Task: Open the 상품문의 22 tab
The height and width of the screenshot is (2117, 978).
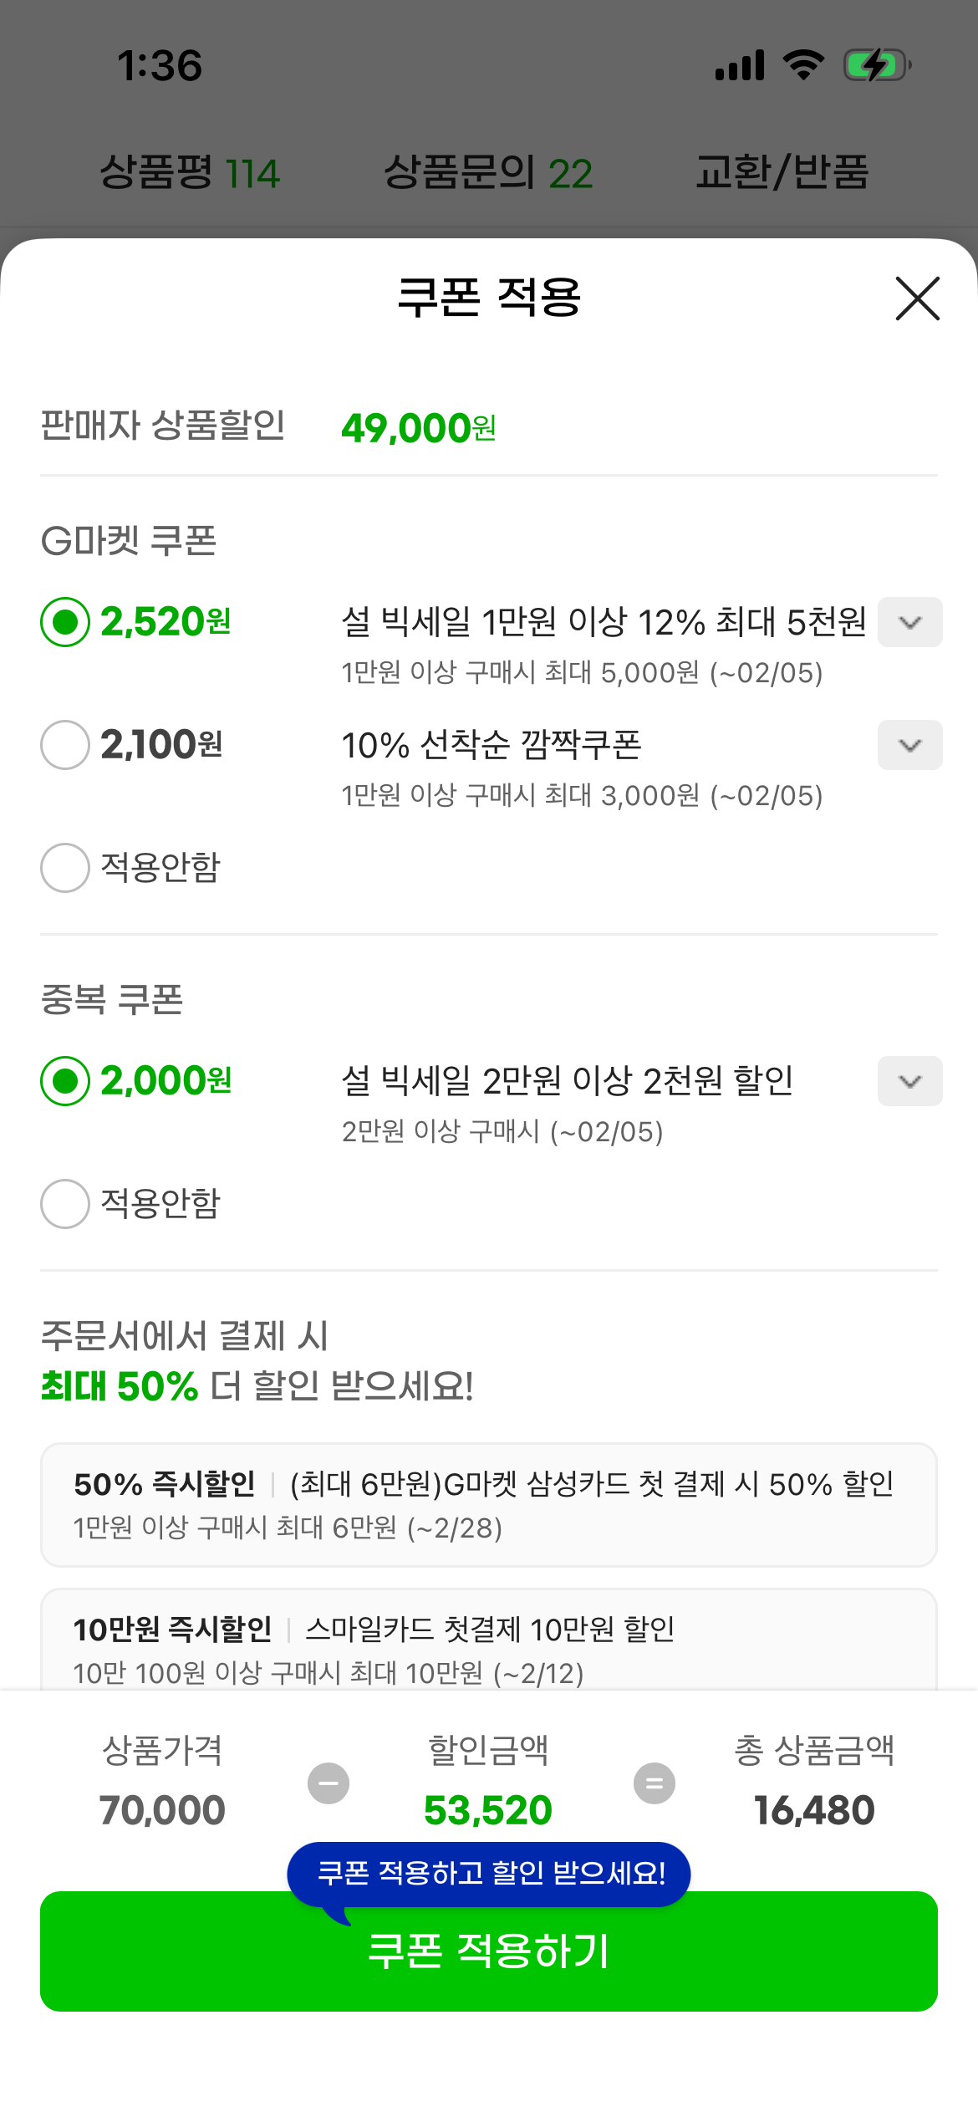Action: [488, 172]
